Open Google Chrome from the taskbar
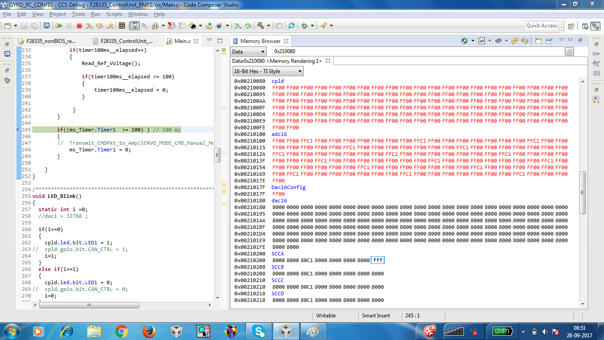 click(x=122, y=331)
